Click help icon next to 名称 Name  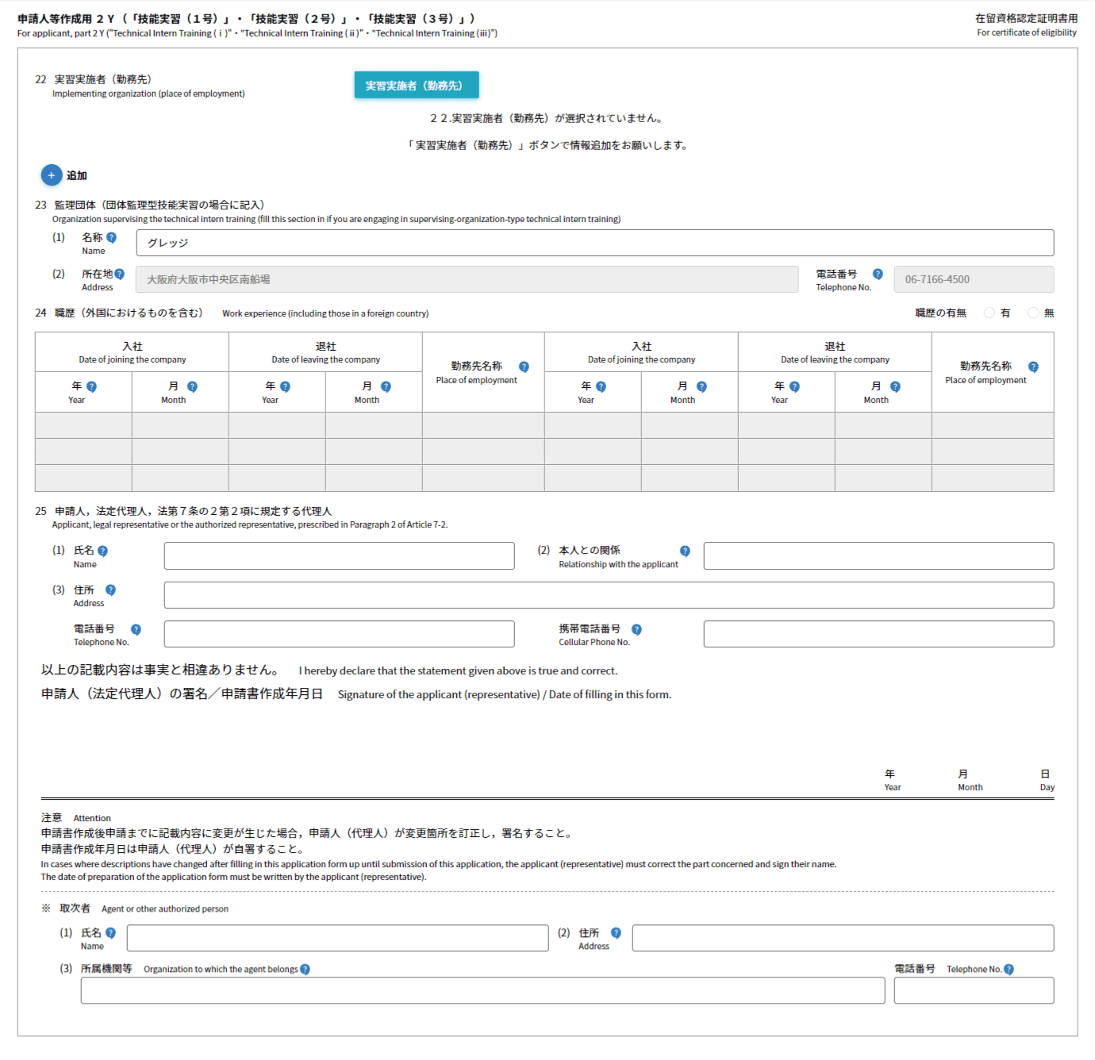(111, 237)
